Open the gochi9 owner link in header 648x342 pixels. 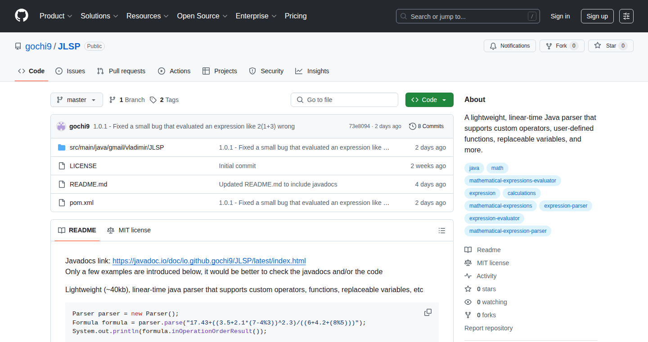click(39, 46)
